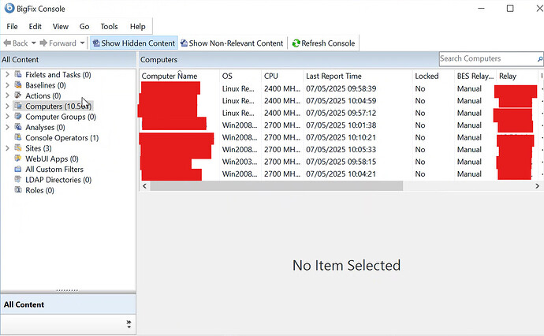Click the Analyses icon
This screenshot has width=544, height=336.
[x=18, y=127]
